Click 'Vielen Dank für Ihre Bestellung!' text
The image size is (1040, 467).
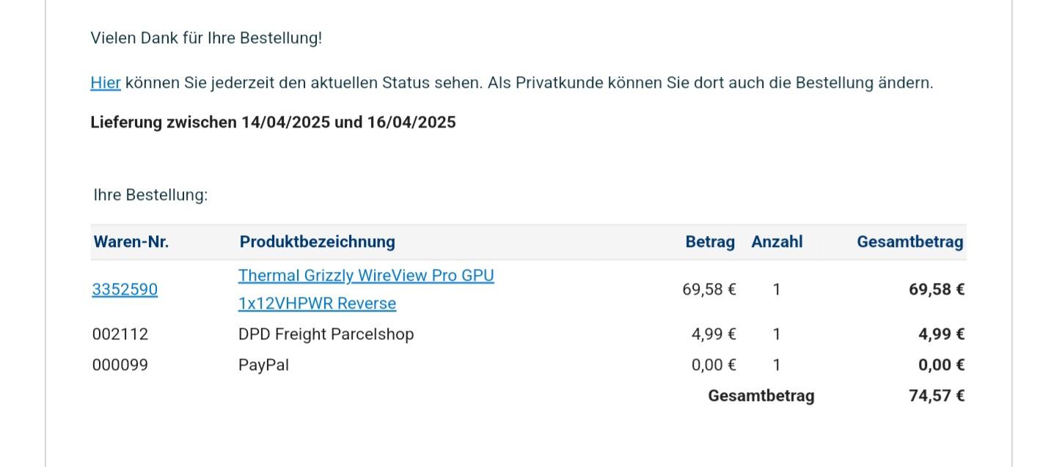tap(206, 38)
